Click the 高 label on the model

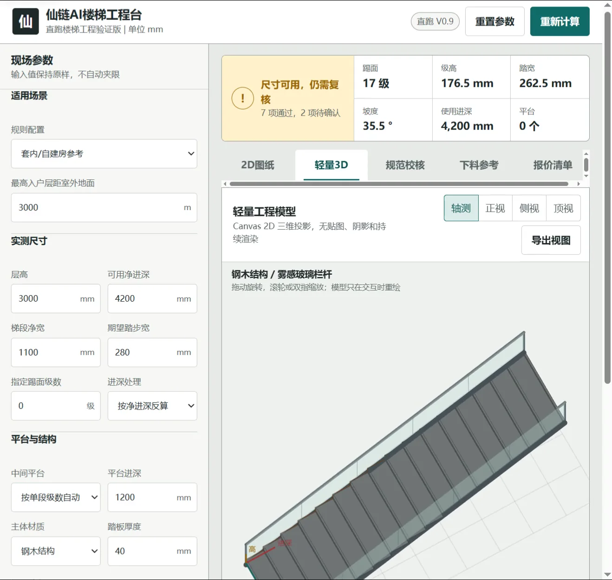(252, 549)
